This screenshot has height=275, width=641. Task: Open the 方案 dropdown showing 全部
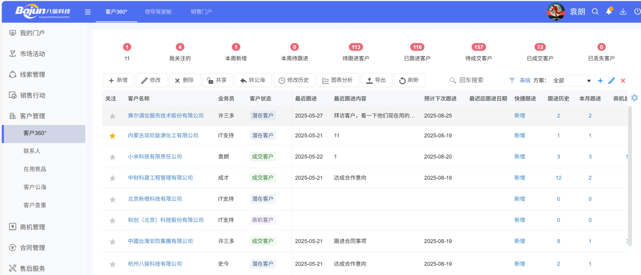pos(571,81)
